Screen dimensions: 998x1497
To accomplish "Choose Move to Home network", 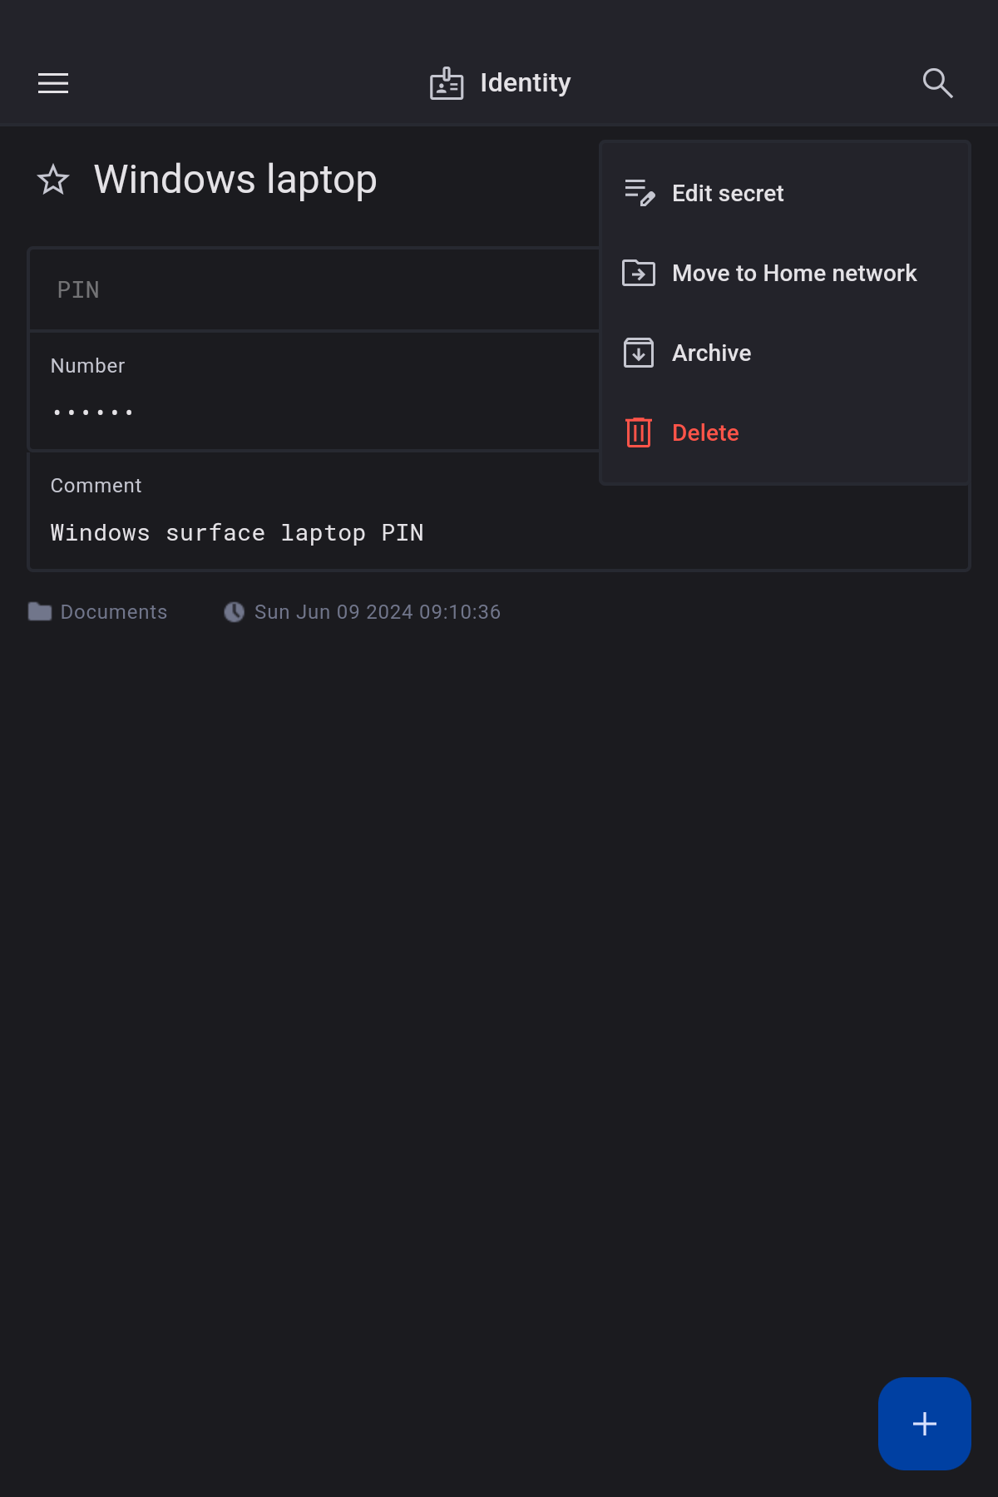I will pos(794,274).
